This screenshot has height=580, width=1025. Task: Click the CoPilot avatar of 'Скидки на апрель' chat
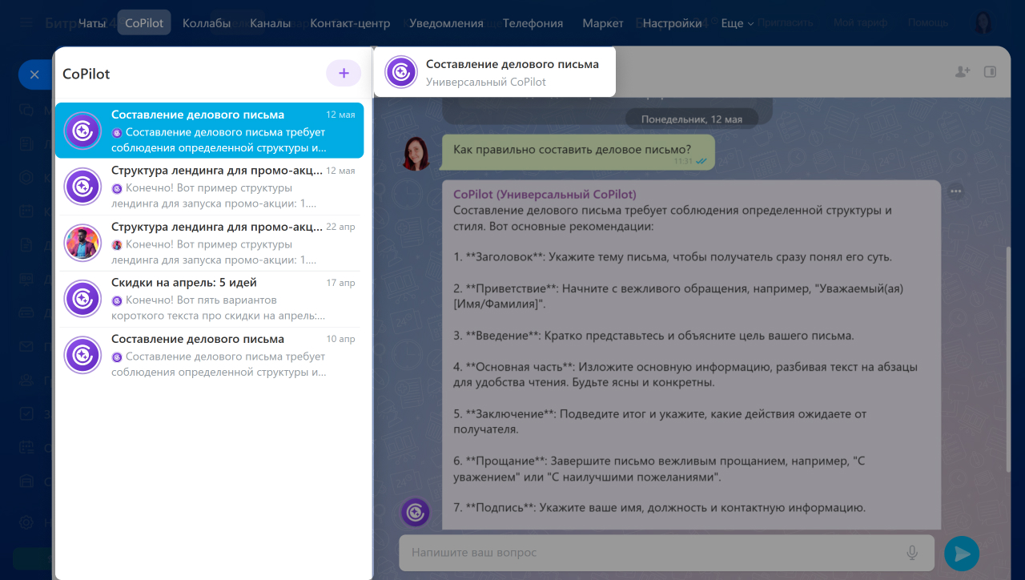pos(82,299)
